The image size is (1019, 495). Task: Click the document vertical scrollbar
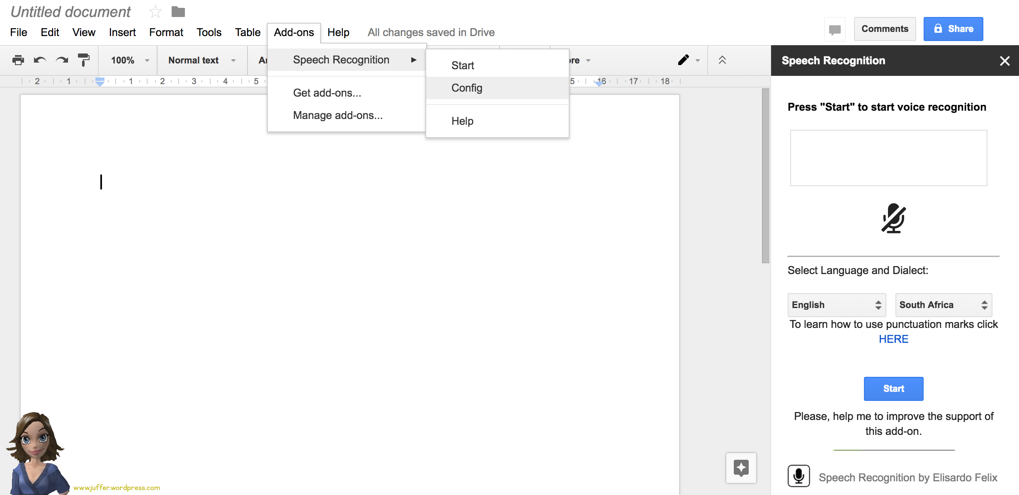click(x=765, y=176)
